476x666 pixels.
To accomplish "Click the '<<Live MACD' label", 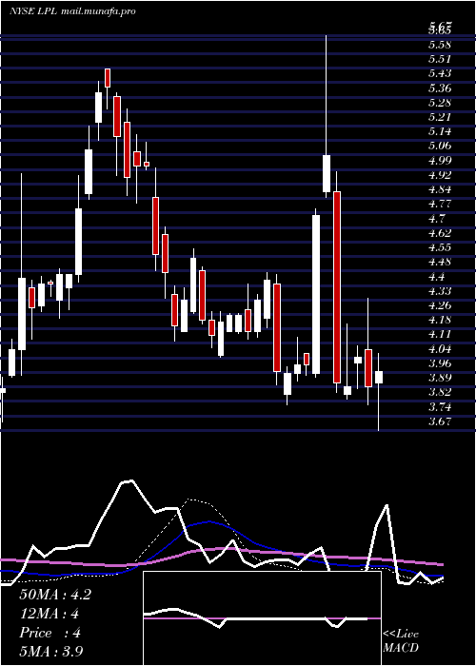I will [x=401, y=641].
